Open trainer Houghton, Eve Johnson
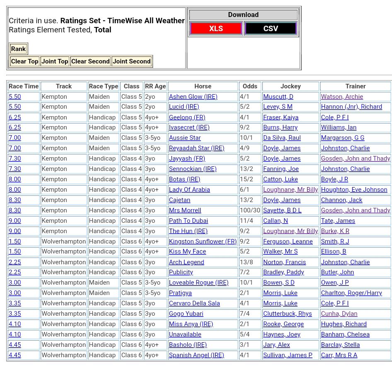Screen dimensions: 392x368 point(354,190)
